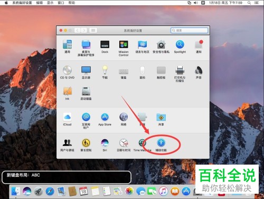Open the App Store preference pane
The height and width of the screenshot is (199, 264).
coord(105,119)
